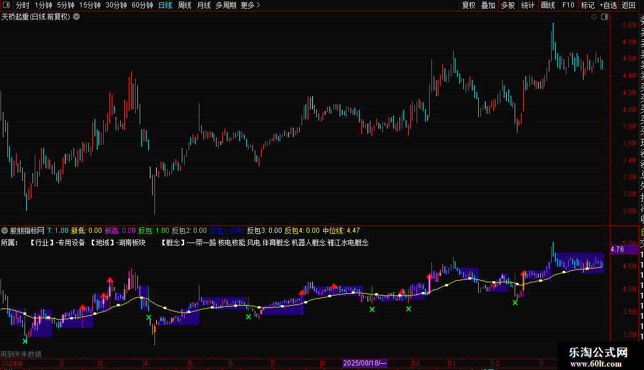The width and height of the screenshot is (644, 370).
Task: Click the 中位线: 4.47 indicator value
Action: click(341, 231)
